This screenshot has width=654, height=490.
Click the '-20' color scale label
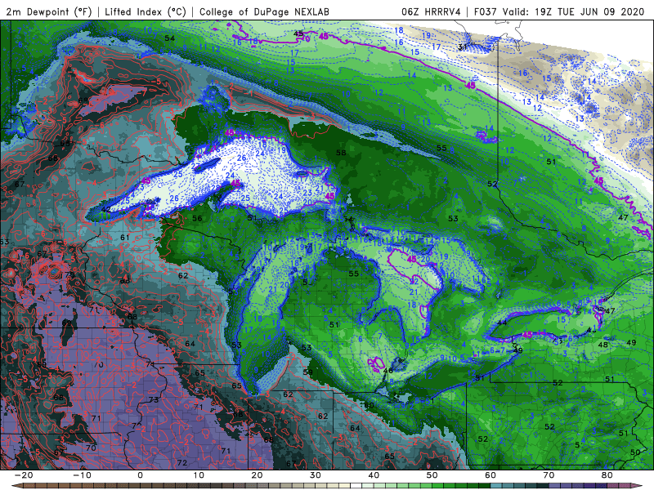pyautogui.click(x=24, y=475)
